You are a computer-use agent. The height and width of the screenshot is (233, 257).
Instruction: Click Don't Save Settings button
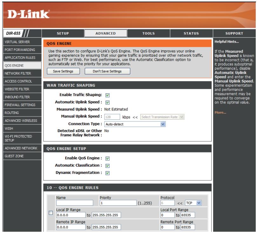pyautogui.click(x=107, y=71)
